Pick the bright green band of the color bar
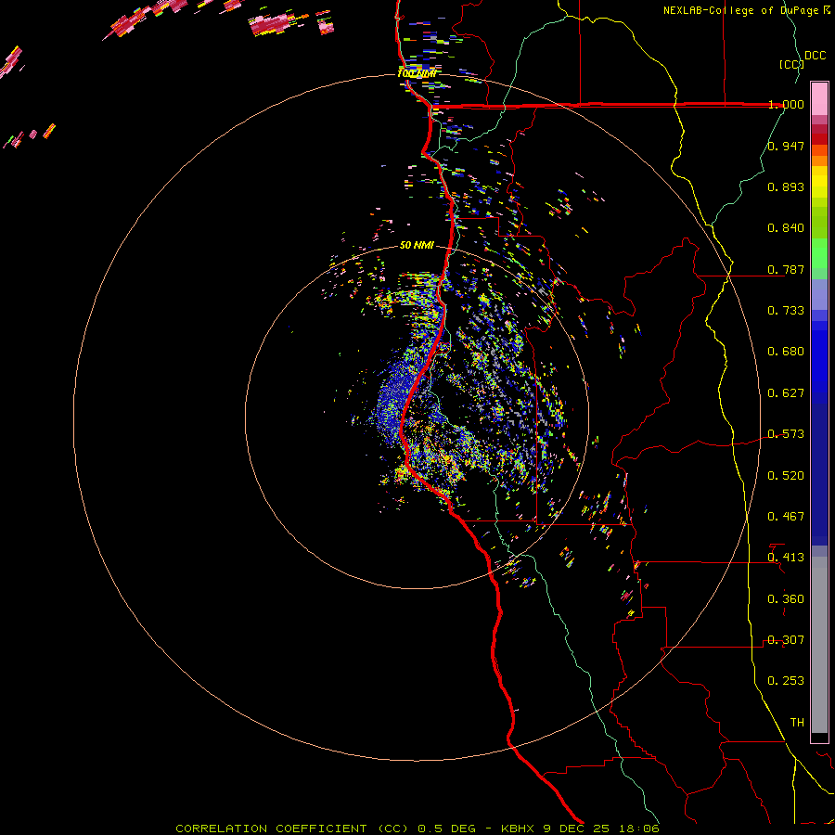 tap(819, 253)
